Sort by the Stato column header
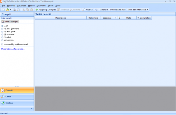Image resolution: width=176 pixels, height=115 pixels. click(x=129, y=18)
